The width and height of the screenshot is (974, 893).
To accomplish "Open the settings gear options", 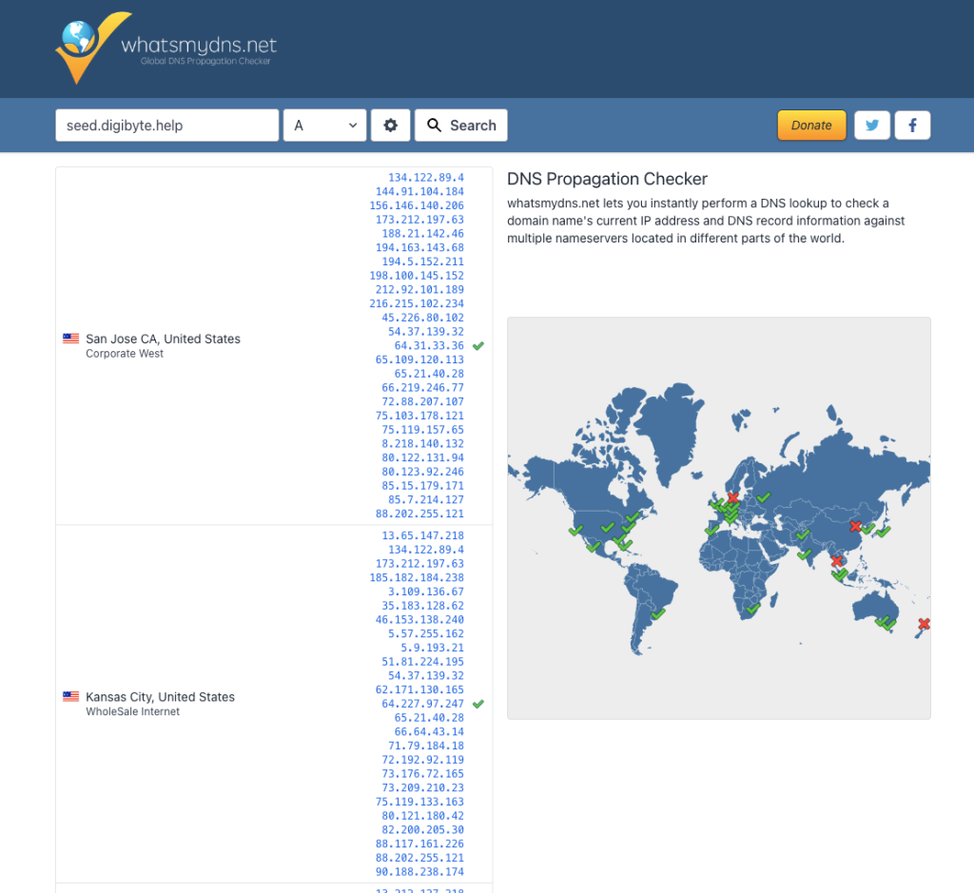I will click(390, 126).
